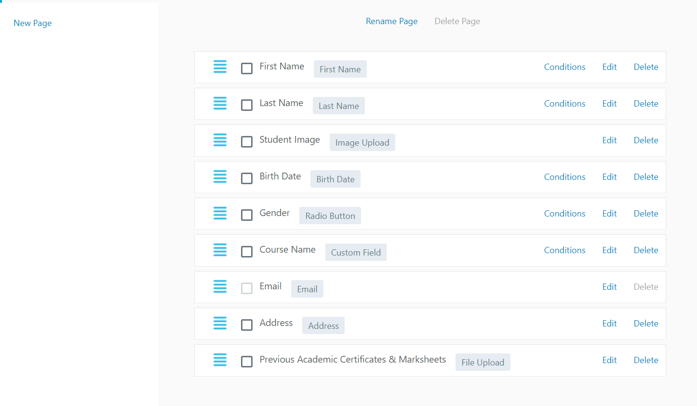Open Conditions for the Birth Date field
The image size is (697, 406).
(x=564, y=177)
